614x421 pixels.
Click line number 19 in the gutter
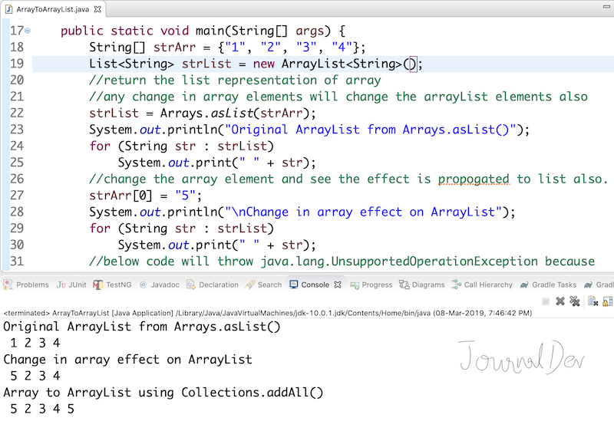tap(17, 64)
